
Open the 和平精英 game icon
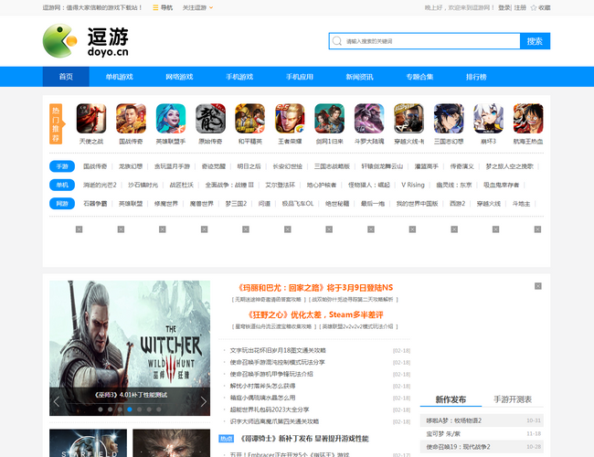point(250,119)
